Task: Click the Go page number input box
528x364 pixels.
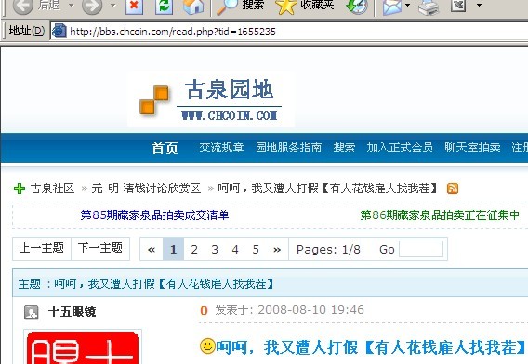Action: click(x=421, y=249)
